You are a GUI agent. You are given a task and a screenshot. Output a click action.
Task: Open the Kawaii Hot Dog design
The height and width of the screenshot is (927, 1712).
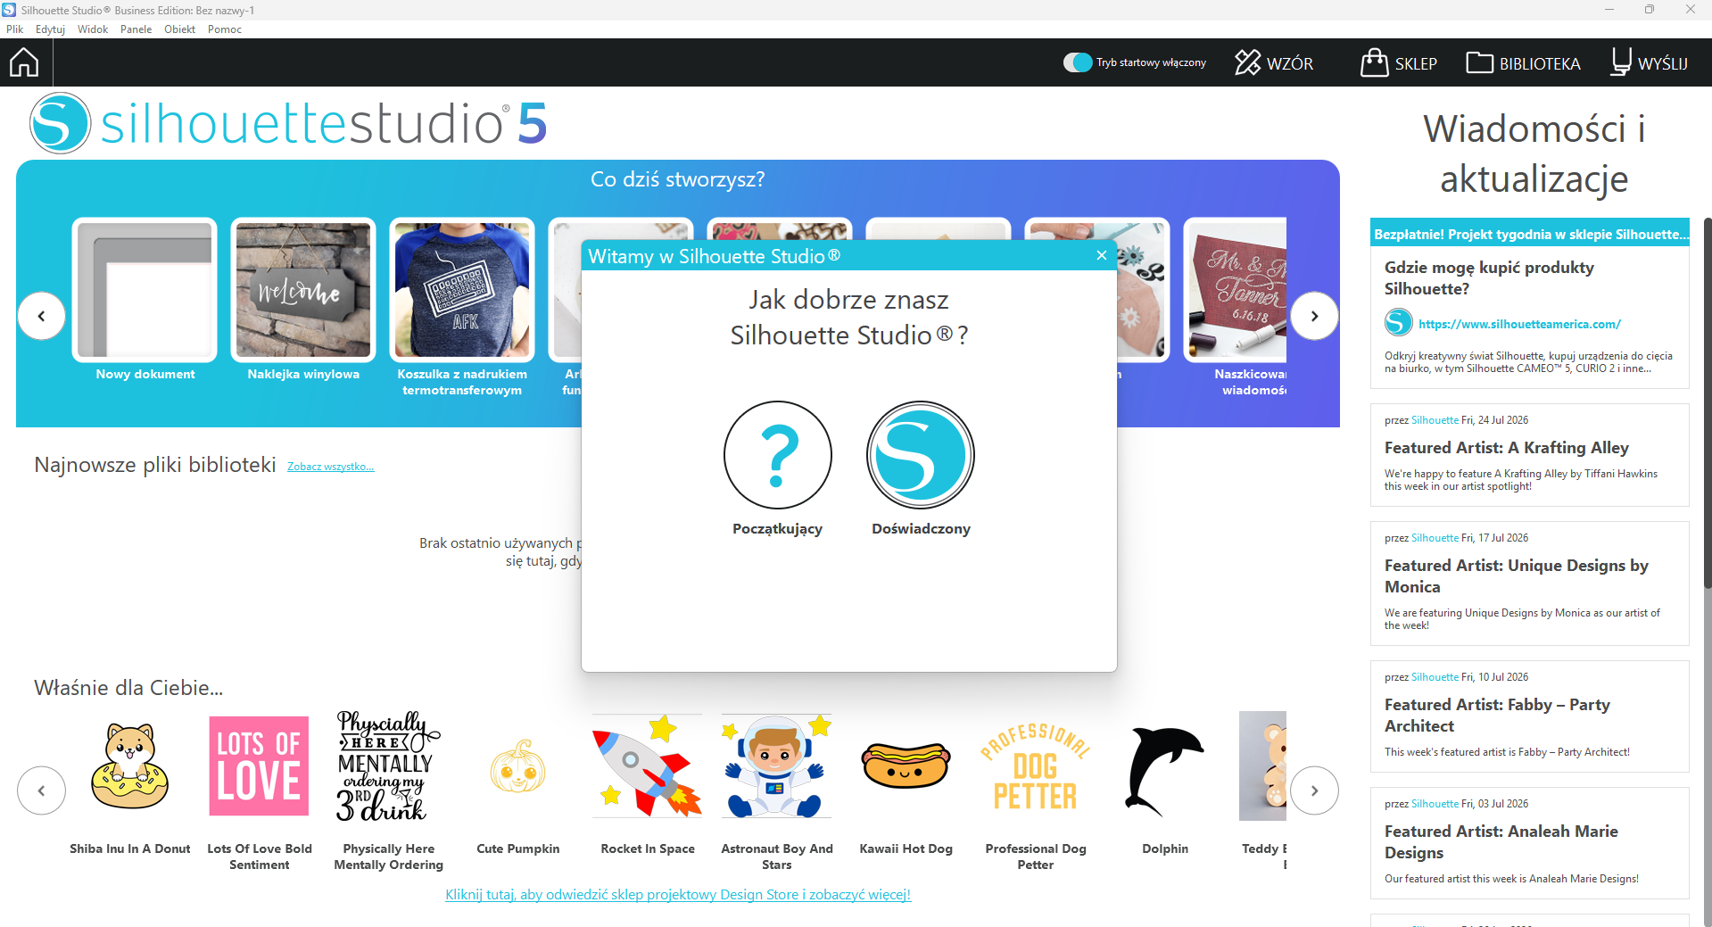click(906, 766)
